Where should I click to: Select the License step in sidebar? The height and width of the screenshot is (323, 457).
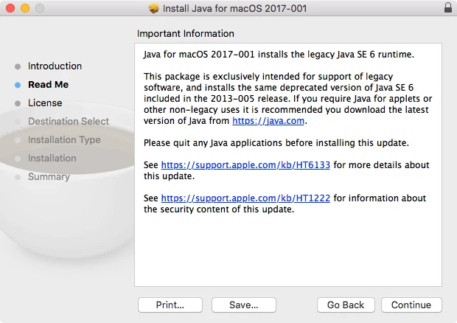coord(45,103)
